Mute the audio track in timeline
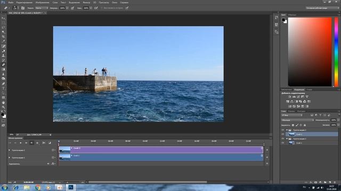Screen dimensions: 341x191 tap(48, 164)
